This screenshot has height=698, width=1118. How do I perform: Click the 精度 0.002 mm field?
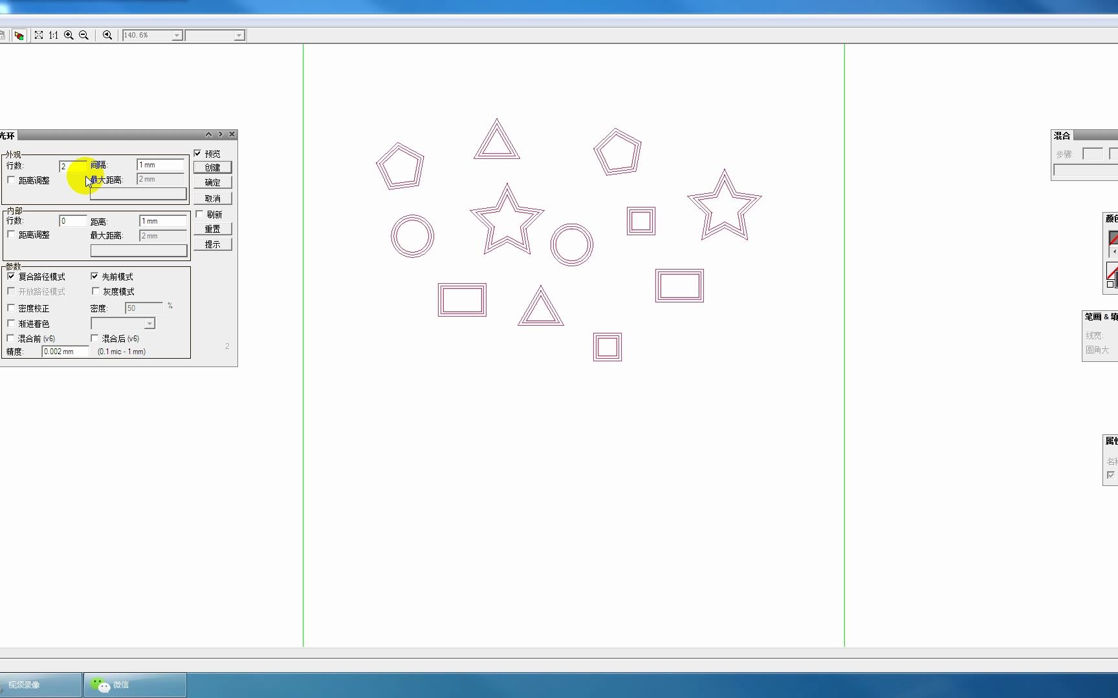[x=65, y=352]
